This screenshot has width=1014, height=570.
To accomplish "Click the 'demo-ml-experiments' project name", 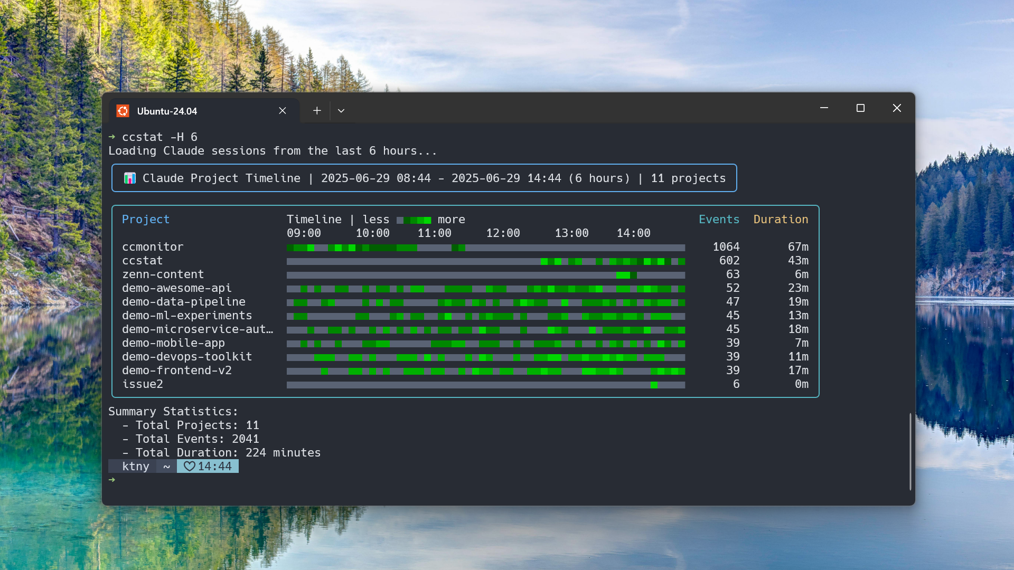I will coord(187,316).
